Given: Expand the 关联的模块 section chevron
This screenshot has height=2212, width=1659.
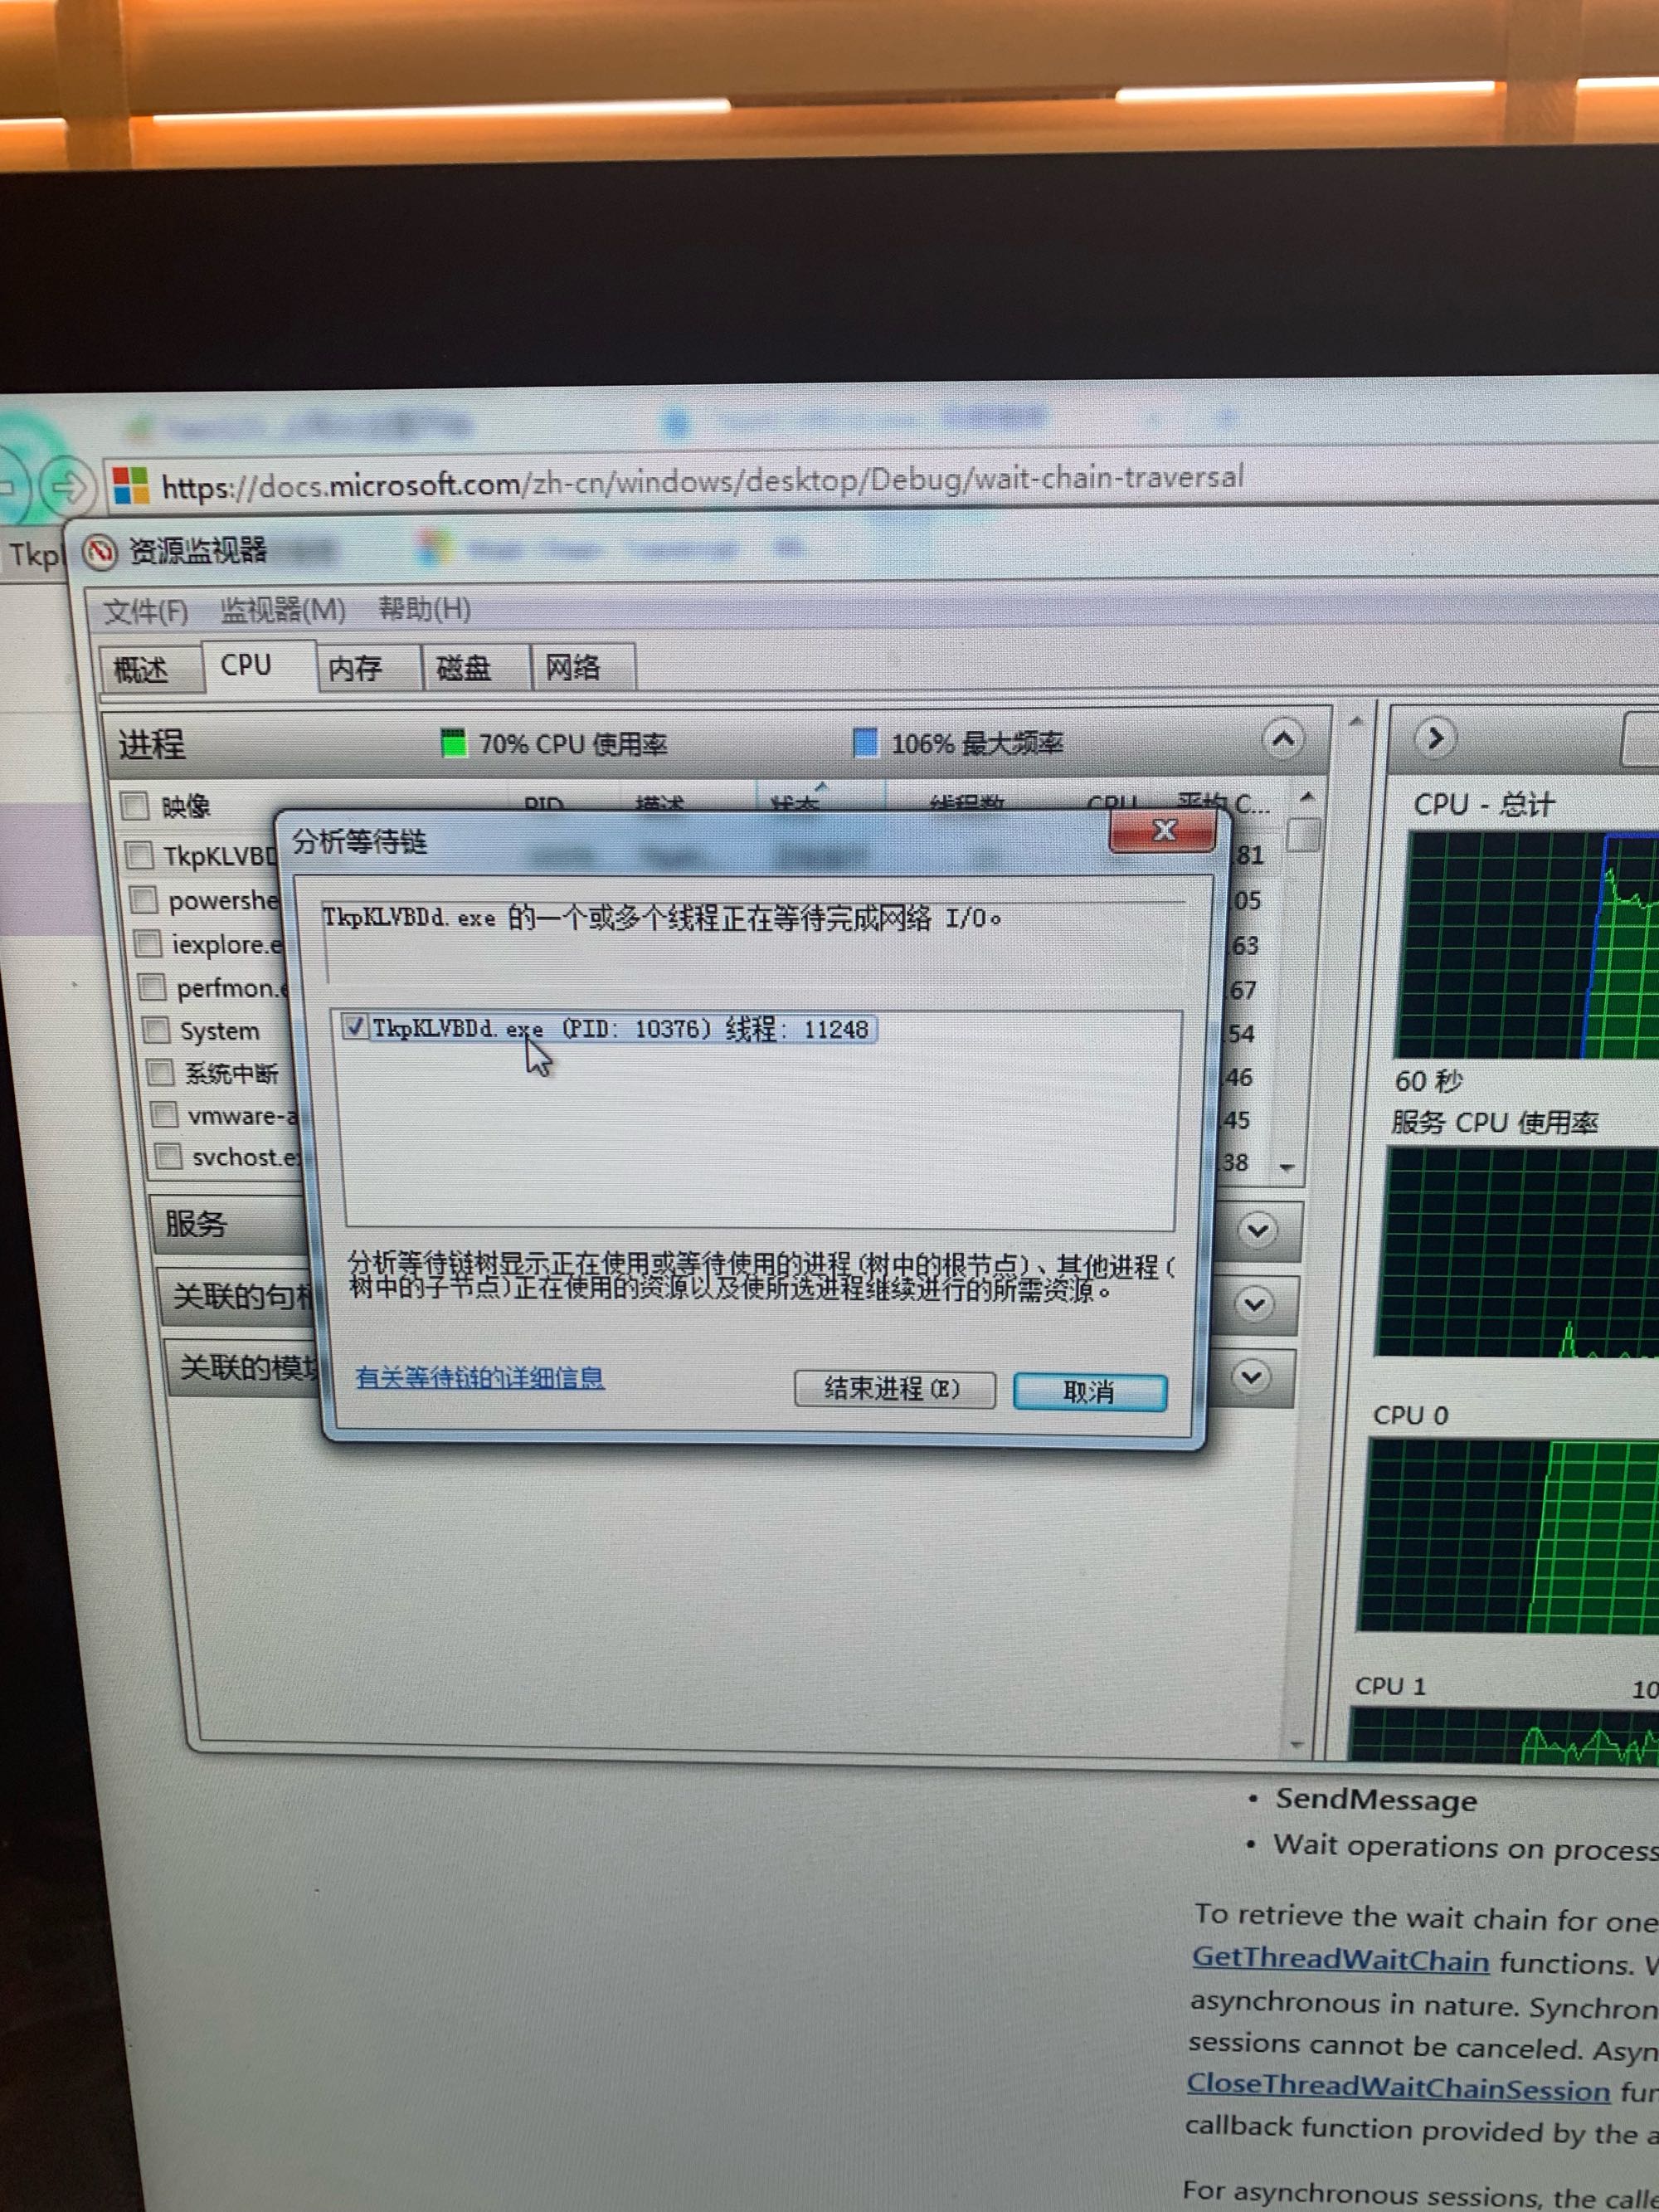Looking at the screenshot, I should pos(1251,1377).
